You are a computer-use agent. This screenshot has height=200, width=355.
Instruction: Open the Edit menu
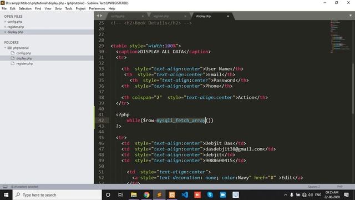[x=13, y=9]
